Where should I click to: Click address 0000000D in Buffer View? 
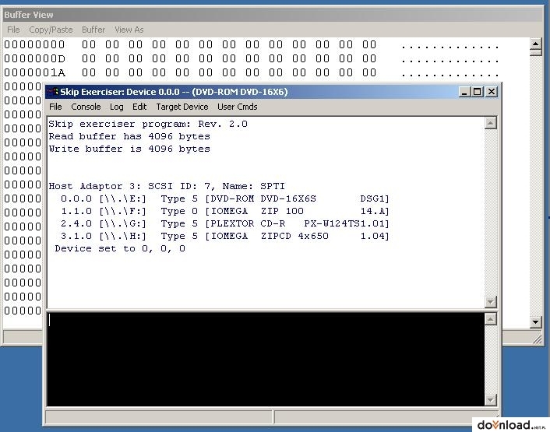tap(35, 59)
